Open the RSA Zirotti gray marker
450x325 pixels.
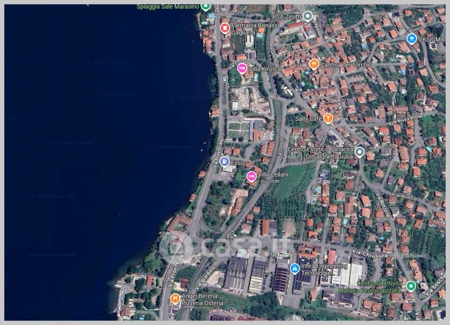(307, 16)
